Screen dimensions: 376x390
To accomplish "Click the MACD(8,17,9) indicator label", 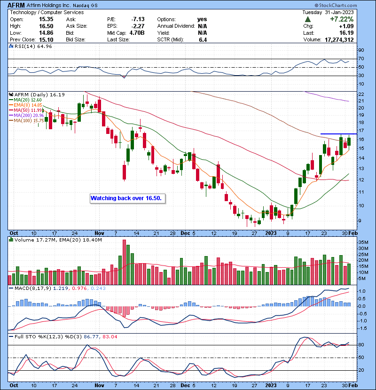I will [x=33, y=289].
